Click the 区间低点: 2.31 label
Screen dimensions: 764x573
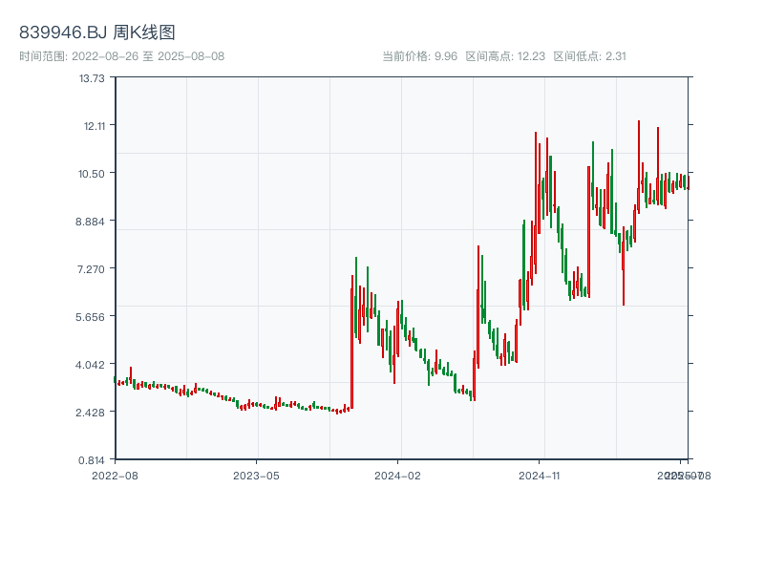(589, 56)
